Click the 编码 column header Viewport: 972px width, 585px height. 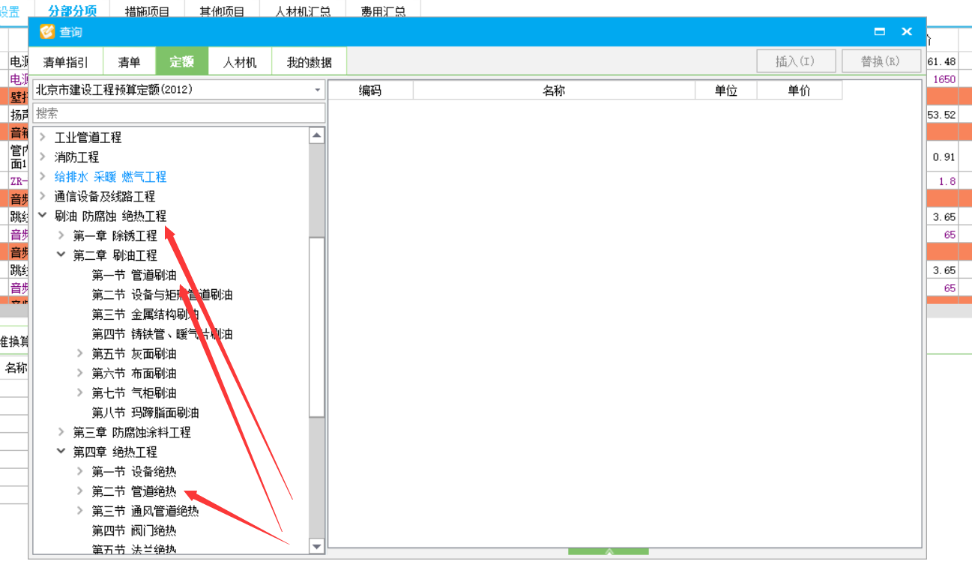pos(370,91)
